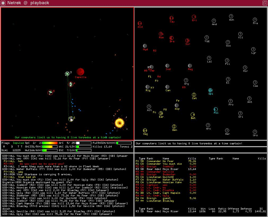Click the Fe guest row in player list
The image size is (268, 217).
pyautogui.click(x=166, y=198)
